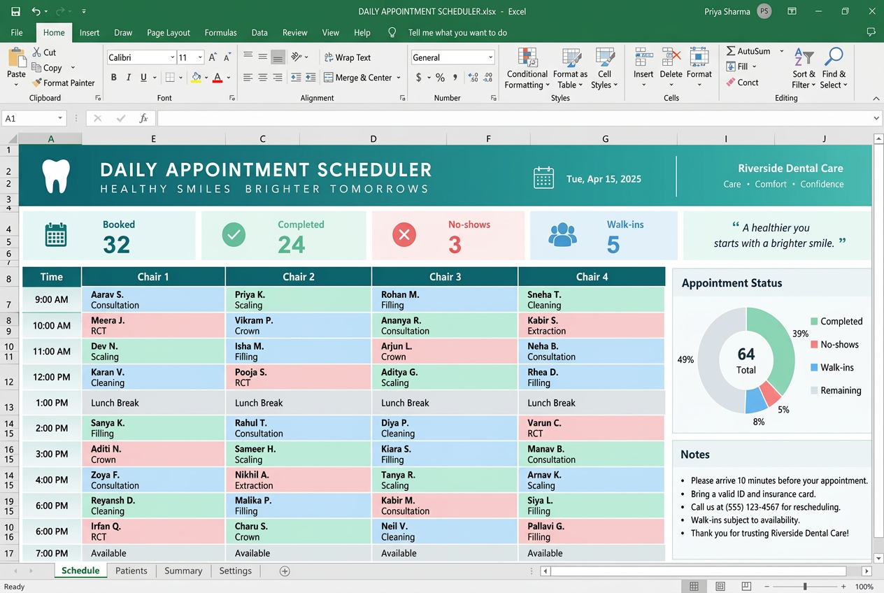Viewport: 884px width, 593px height.
Task: Expand the Merge & Center dropdown arrow
Action: 399,78
